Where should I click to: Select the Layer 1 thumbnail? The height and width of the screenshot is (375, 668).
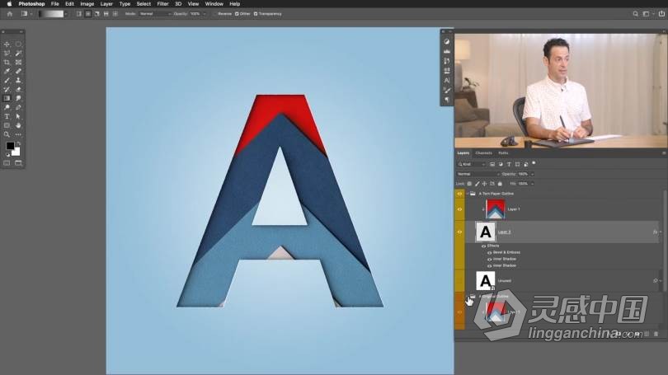495,209
